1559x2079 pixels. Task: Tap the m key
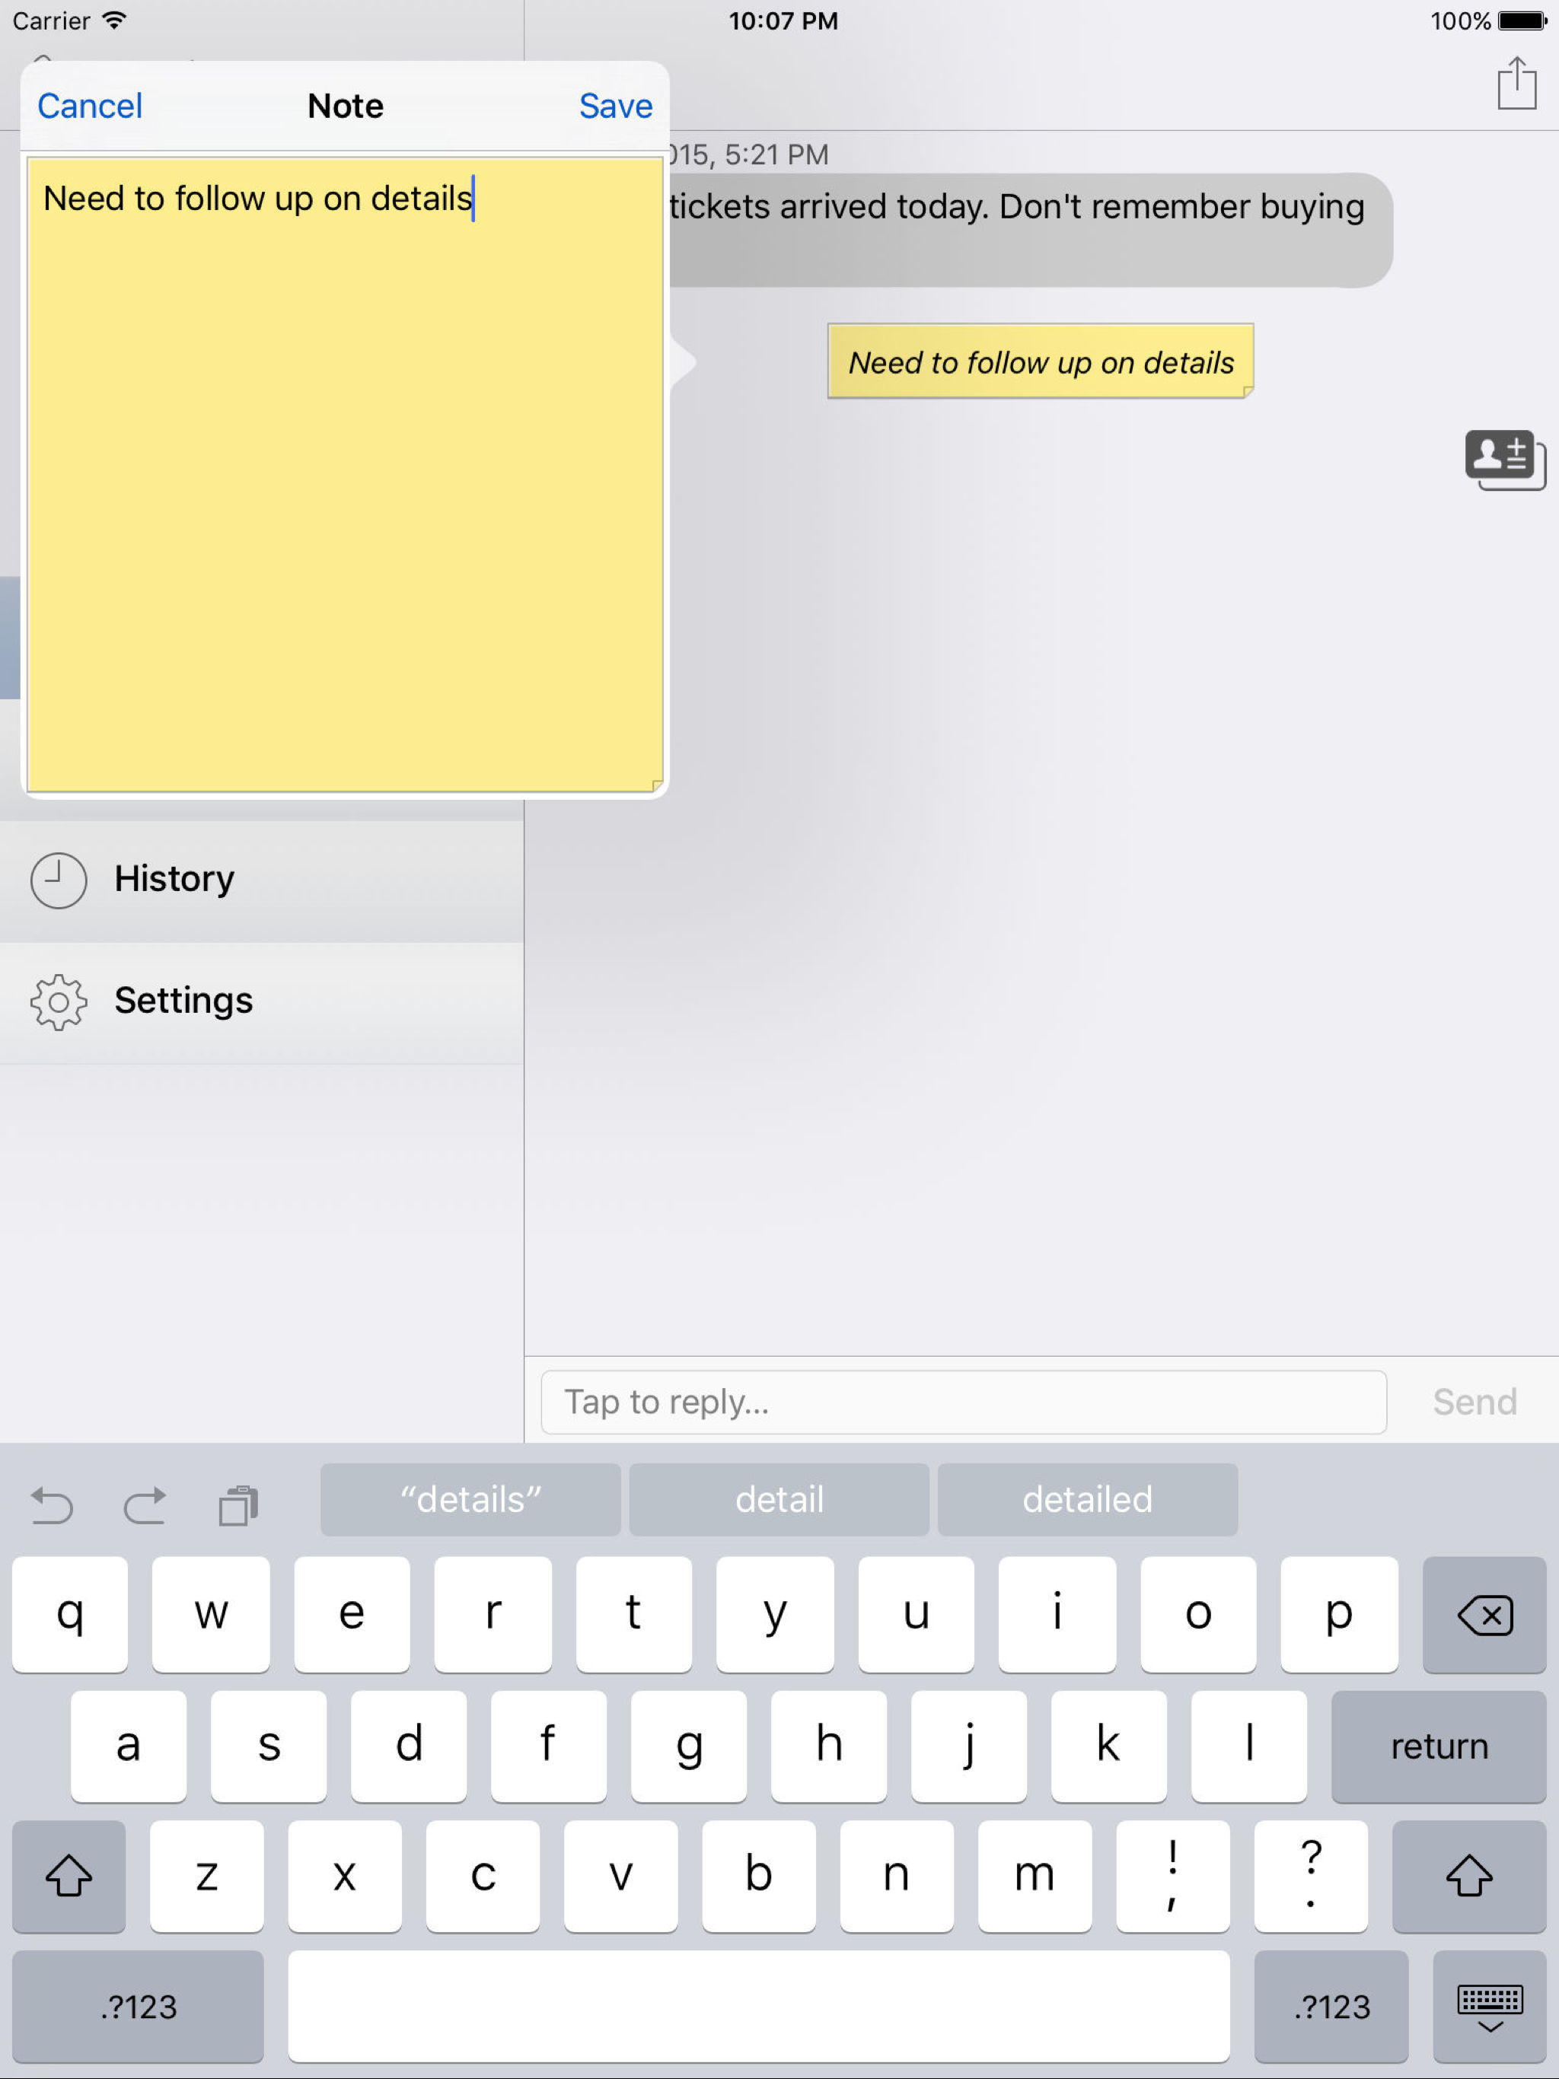(x=1035, y=1876)
